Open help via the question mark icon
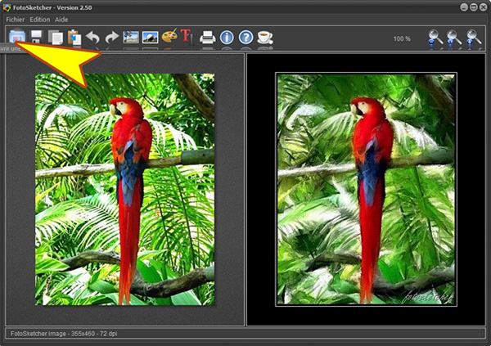The image size is (491, 346). click(x=245, y=37)
